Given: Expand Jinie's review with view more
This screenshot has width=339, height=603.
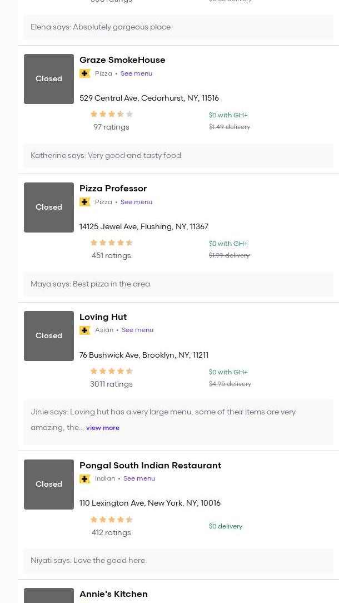Looking at the screenshot, I should click(103, 428).
